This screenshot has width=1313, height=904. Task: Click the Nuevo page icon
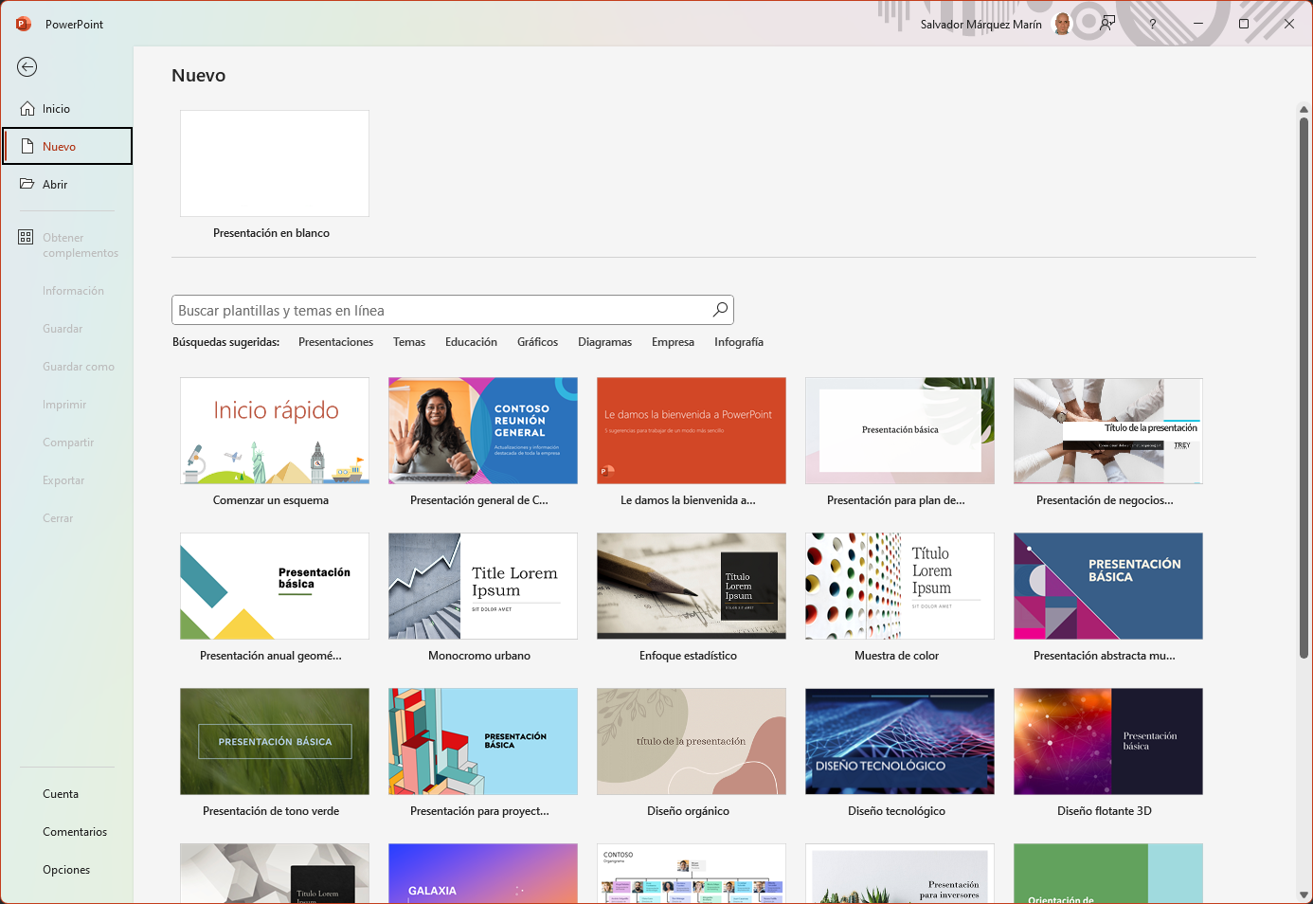tap(27, 147)
